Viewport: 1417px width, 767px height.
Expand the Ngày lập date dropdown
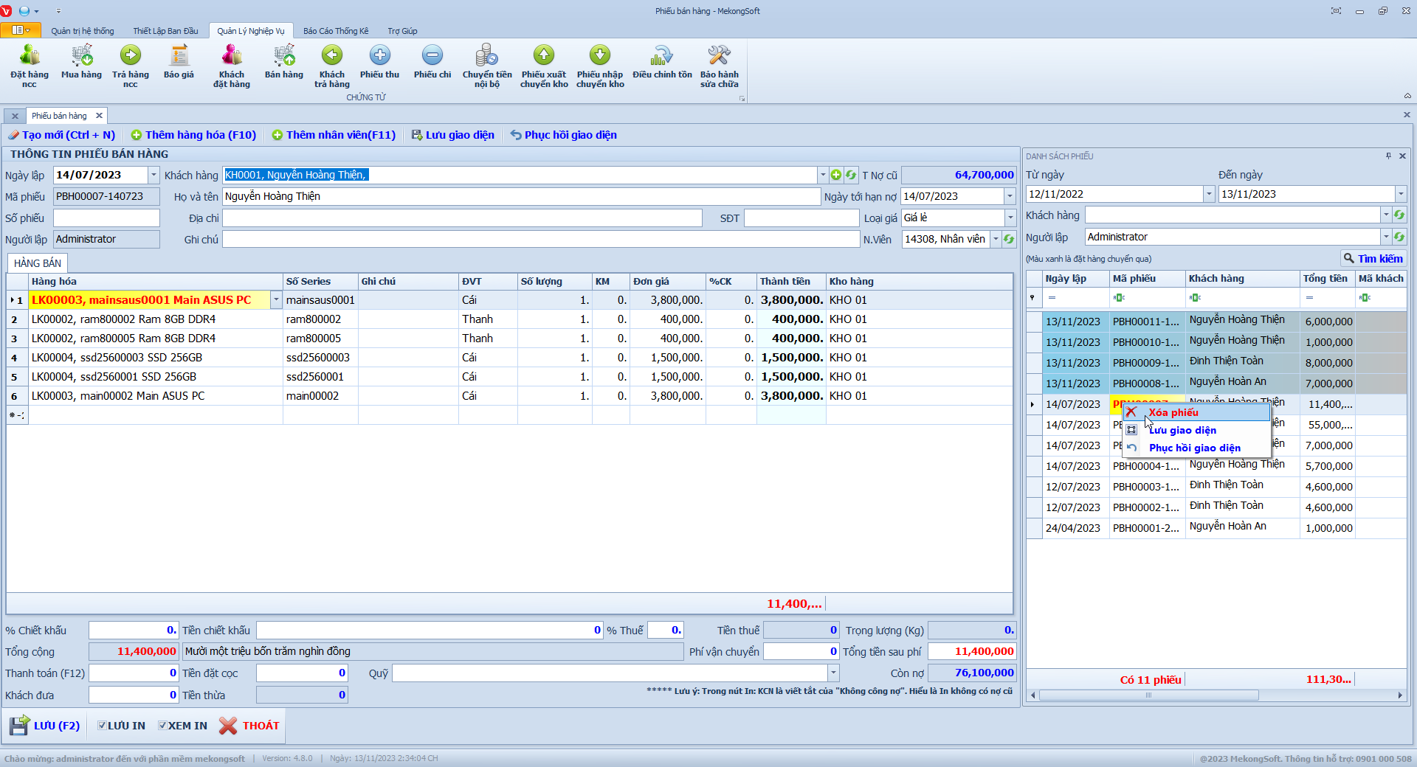tap(154, 176)
